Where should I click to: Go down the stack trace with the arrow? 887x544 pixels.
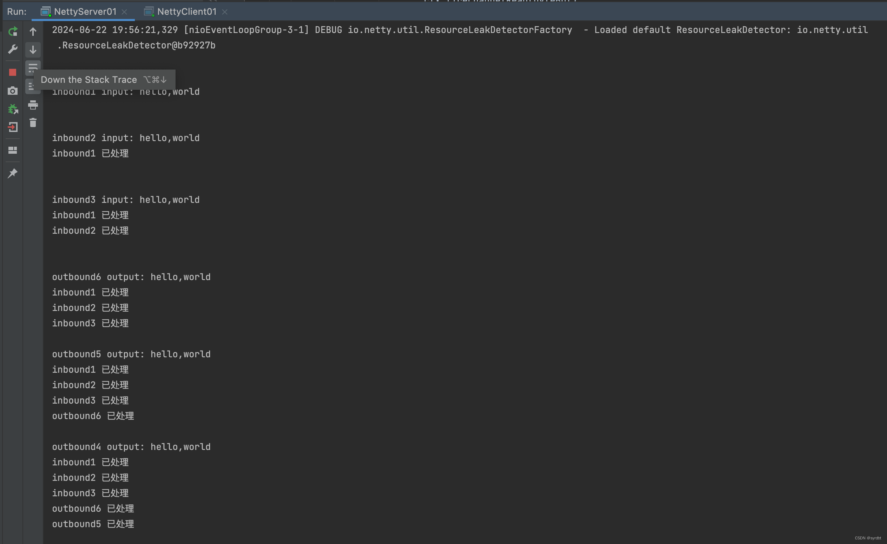(33, 49)
